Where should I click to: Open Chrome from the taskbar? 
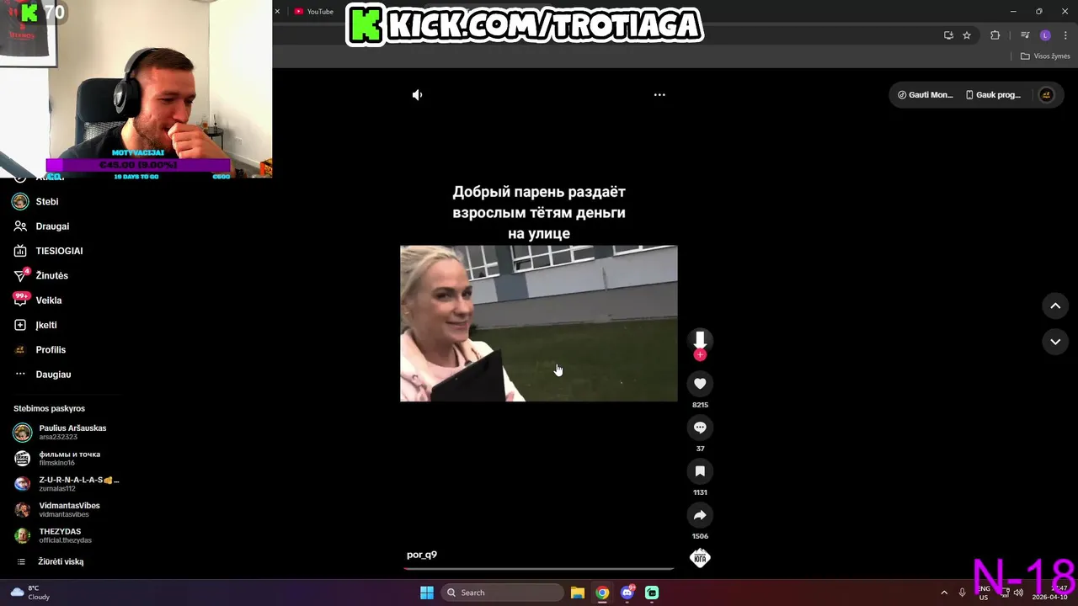[602, 593]
